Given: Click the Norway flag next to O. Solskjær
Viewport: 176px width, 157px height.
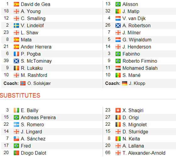Looking at the screenshot, I should tap(23, 83).
